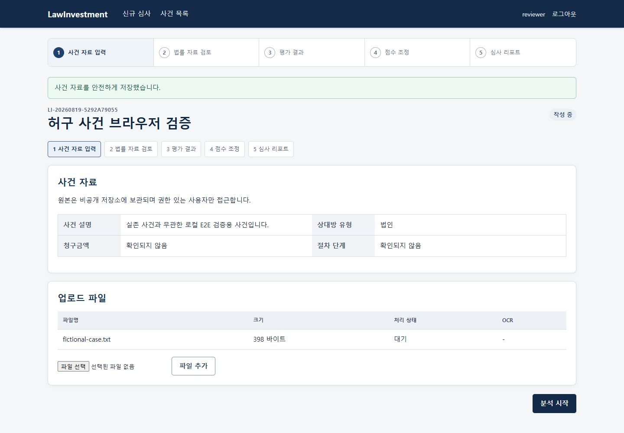Click the 허구 사건 브라우저 검증 title
Screen dimensions: 624x433
tap(120, 123)
